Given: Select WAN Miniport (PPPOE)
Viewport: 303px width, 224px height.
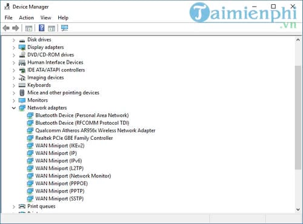Looking at the screenshot, I should [62, 183].
